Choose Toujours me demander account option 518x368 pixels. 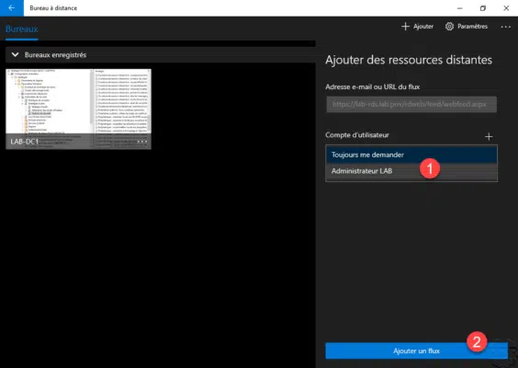click(x=411, y=155)
